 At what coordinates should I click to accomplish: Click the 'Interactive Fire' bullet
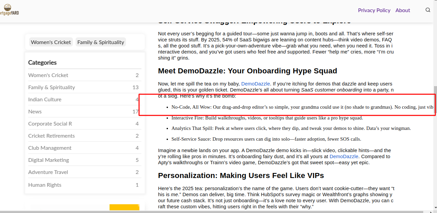(x=267, y=118)
